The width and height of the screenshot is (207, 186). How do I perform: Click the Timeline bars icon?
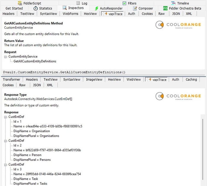(173, 3)
